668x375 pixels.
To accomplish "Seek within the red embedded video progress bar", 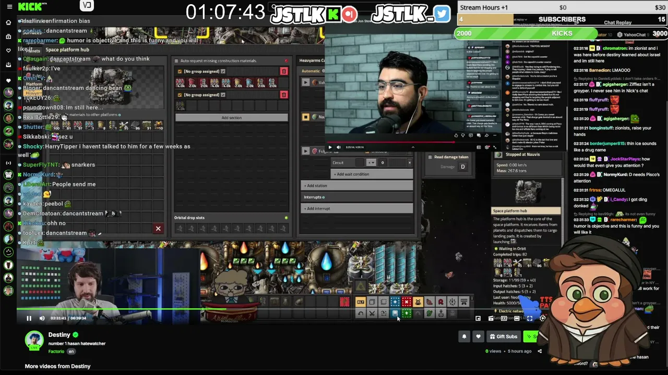I will (x=390, y=141).
